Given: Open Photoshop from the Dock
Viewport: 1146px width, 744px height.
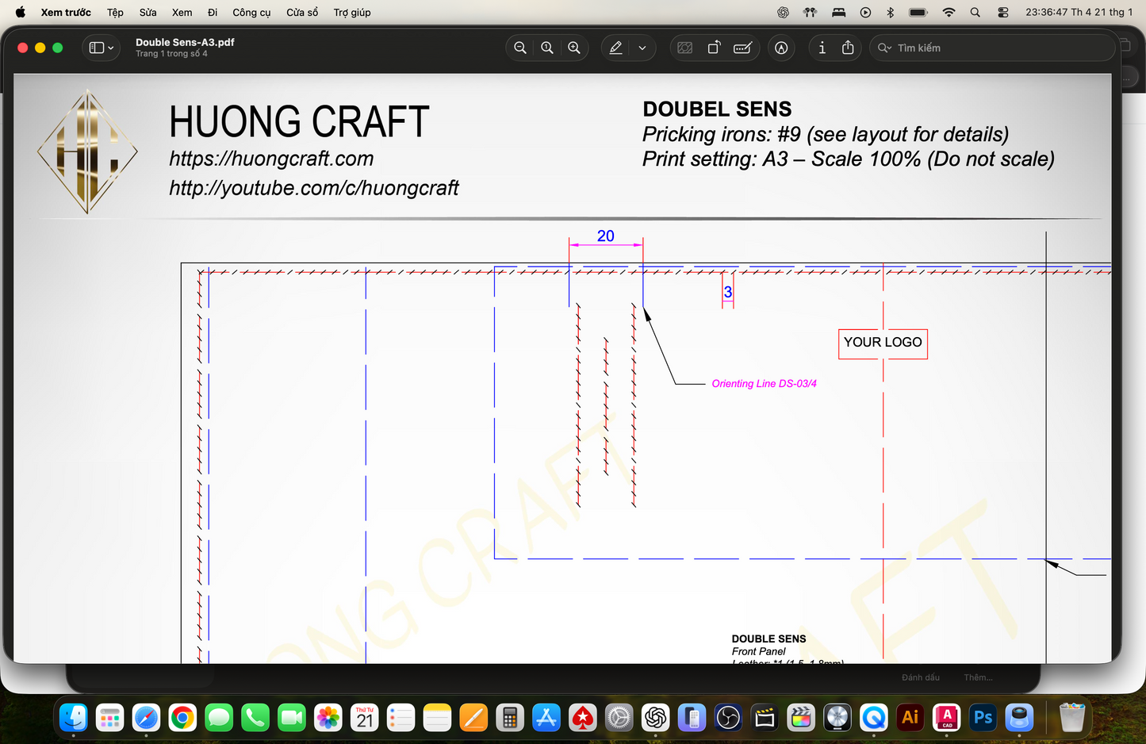Looking at the screenshot, I should tap(982, 718).
